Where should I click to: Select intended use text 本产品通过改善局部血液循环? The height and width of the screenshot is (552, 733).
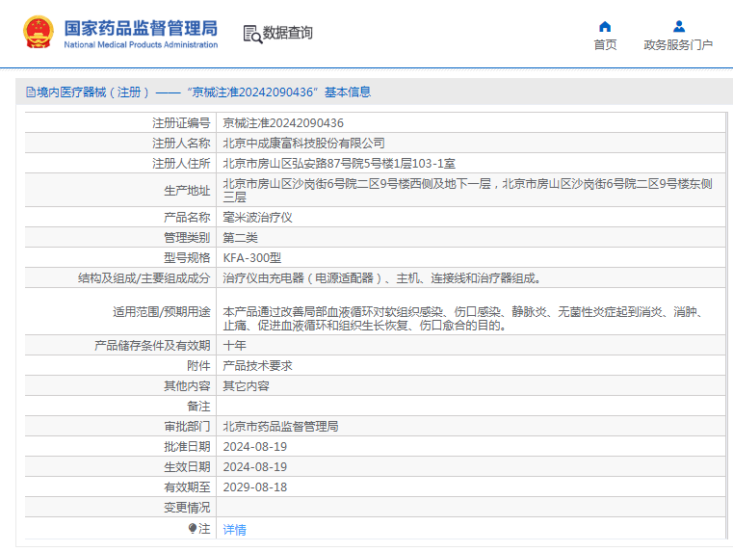[x=463, y=318]
